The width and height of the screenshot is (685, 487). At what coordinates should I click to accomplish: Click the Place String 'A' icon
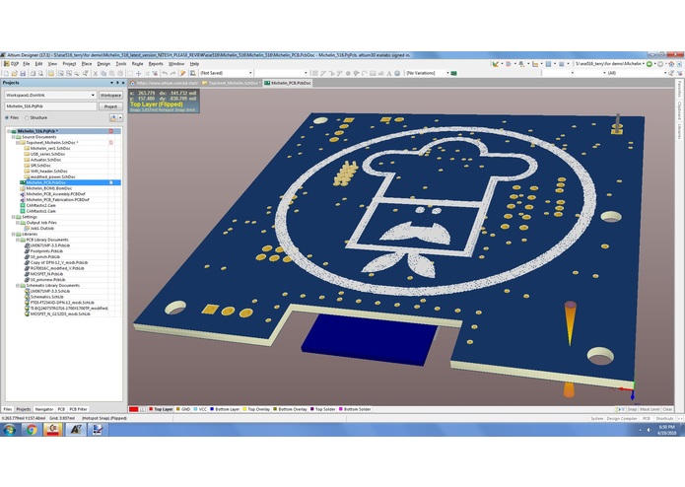click(x=388, y=73)
